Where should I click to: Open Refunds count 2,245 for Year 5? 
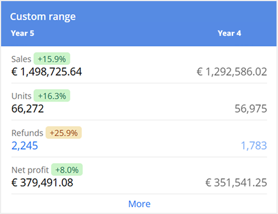(x=25, y=146)
